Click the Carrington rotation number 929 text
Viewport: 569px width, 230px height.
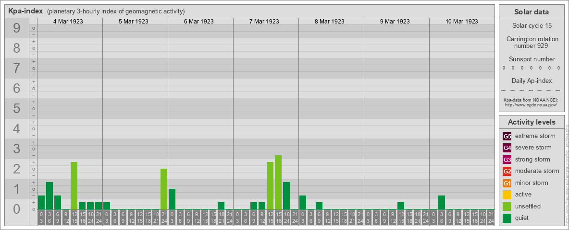point(532,42)
